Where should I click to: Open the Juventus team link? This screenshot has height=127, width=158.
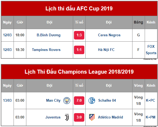(x=53, y=117)
